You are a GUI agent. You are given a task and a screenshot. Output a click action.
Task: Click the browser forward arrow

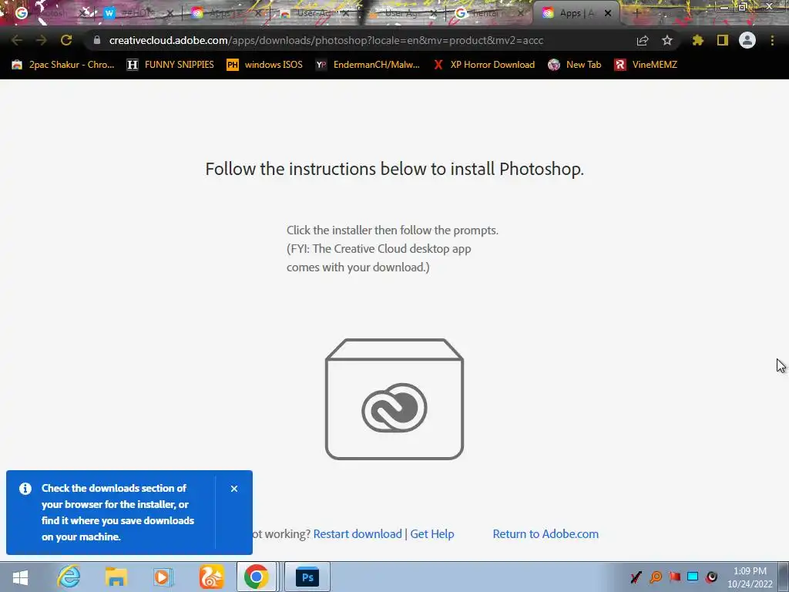42,40
